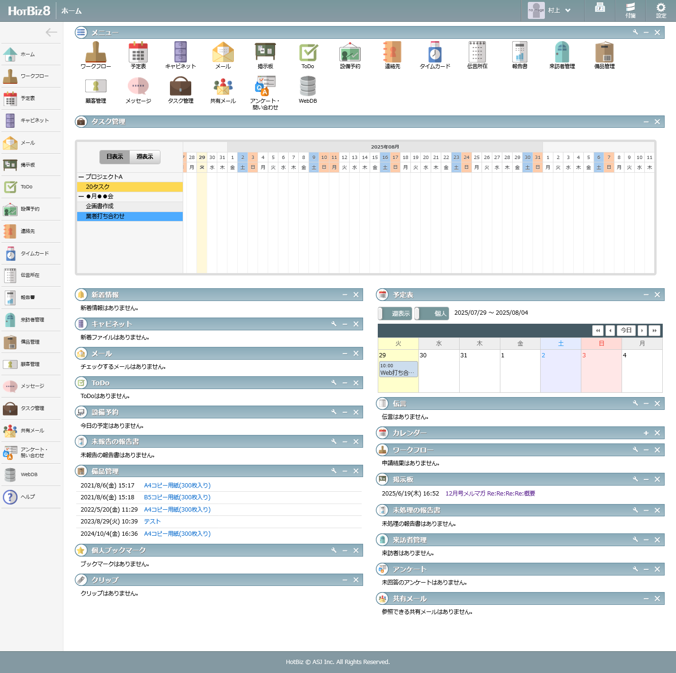Viewport: 676px width, 673px height.
Task: Click the ヘルプ icon in the sidebar
Action: click(31, 497)
